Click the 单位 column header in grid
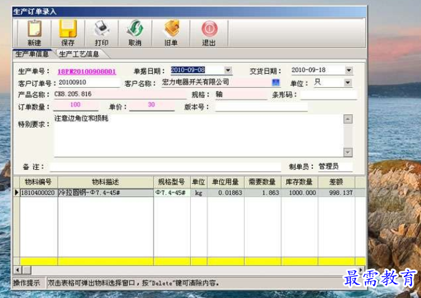 click(x=198, y=182)
